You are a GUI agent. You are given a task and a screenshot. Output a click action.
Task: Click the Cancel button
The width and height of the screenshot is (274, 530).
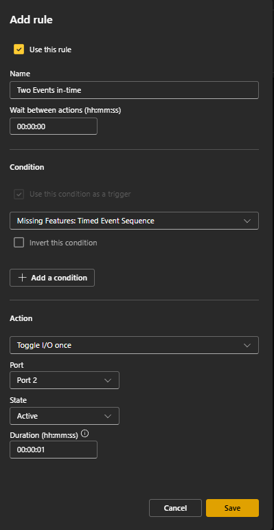click(175, 508)
